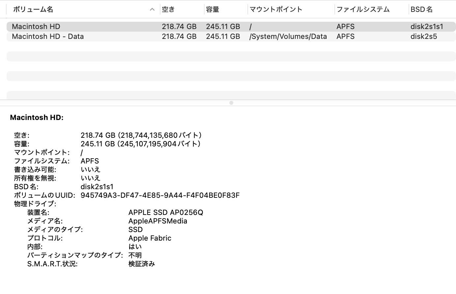Click the Macintosh HD: detail heading
Viewport: 456px width, 294px height.
(x=37, y=117)
